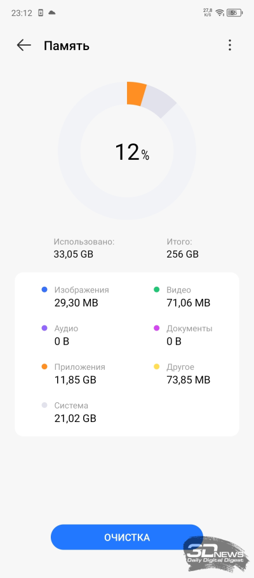
Task: Open the Документы storage category
Action: point(183,335)
